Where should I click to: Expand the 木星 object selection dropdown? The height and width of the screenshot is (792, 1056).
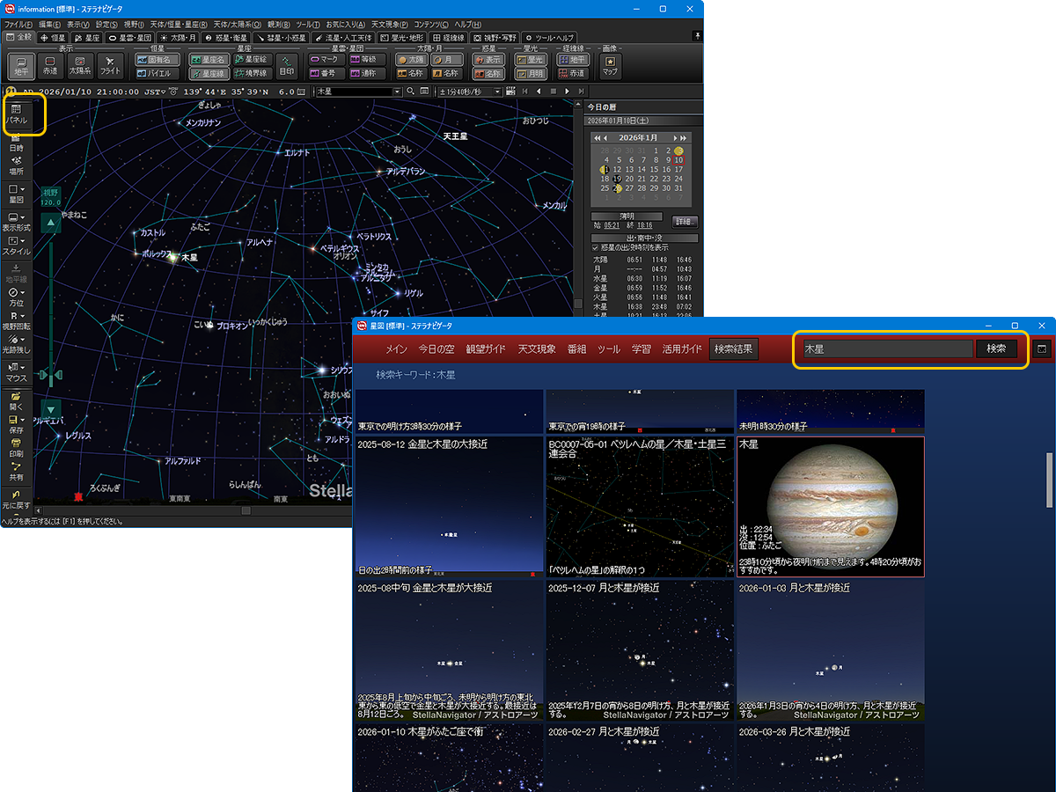397,92
